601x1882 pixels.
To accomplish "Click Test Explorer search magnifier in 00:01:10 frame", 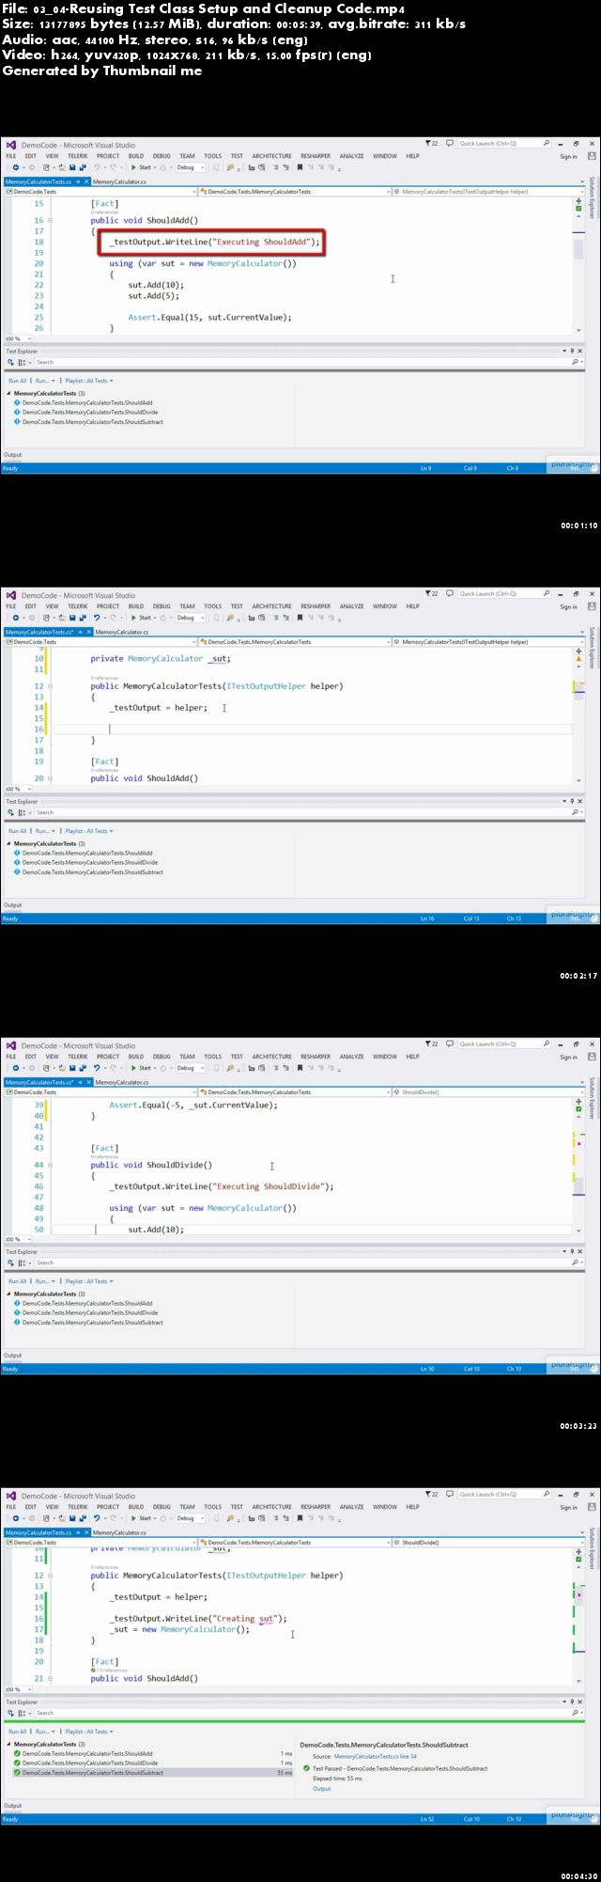I will (x=576, y=362).
